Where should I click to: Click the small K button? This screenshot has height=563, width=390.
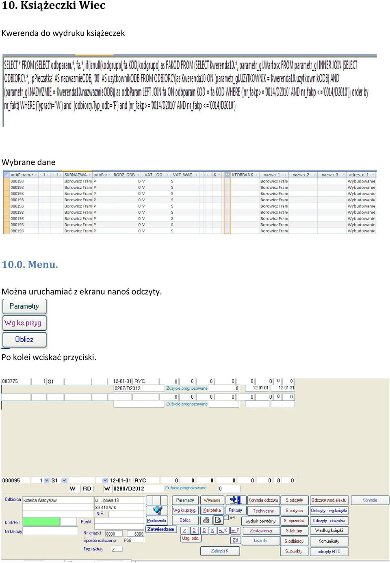point(212,530)
